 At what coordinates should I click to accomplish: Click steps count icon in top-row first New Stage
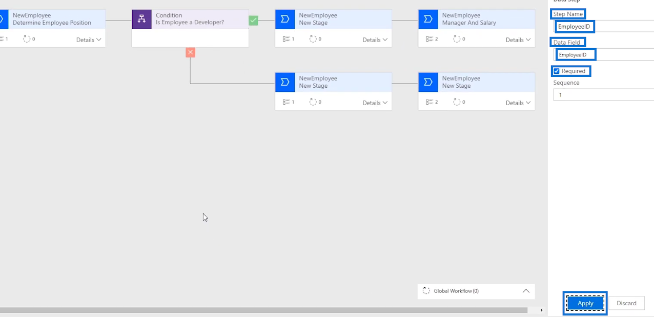pyautogui.click(x=287, y=39)
